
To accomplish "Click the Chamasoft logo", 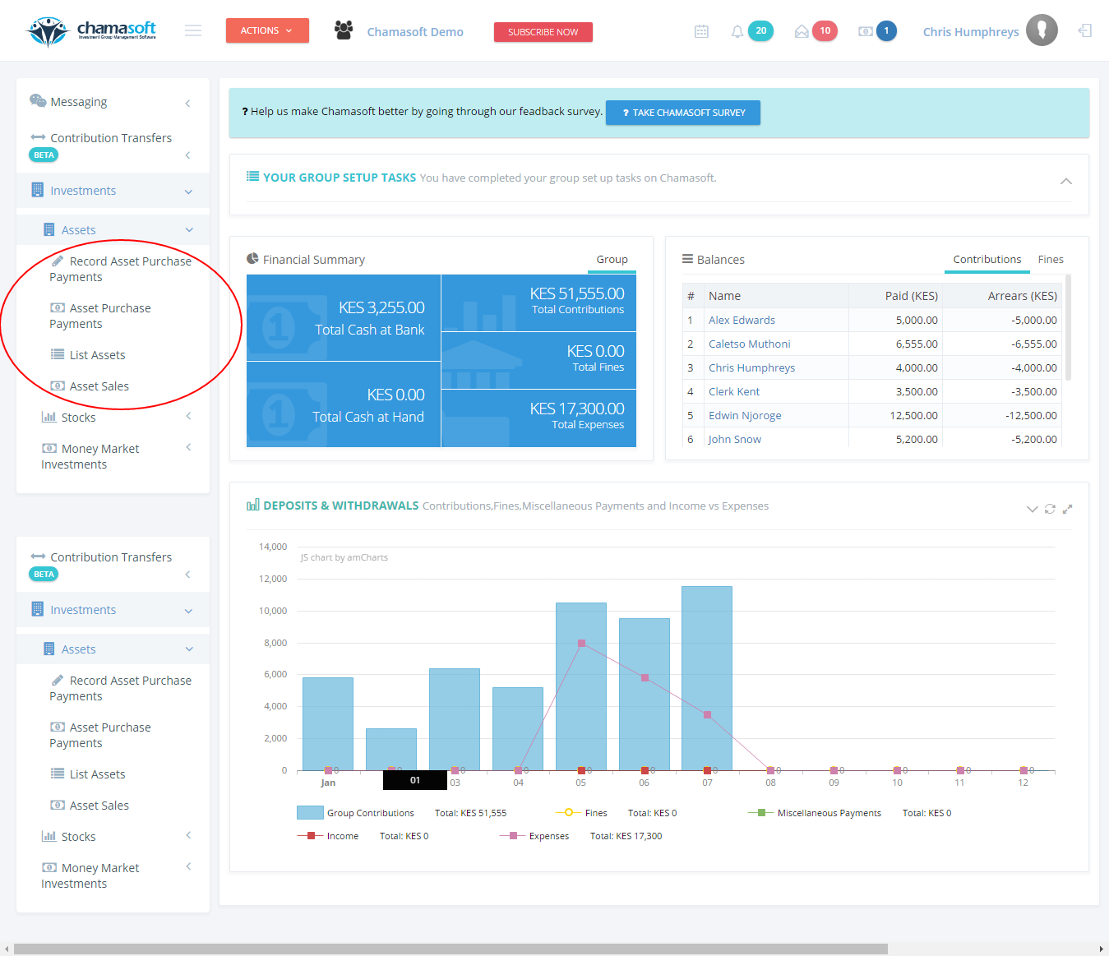I will (92, 31).
